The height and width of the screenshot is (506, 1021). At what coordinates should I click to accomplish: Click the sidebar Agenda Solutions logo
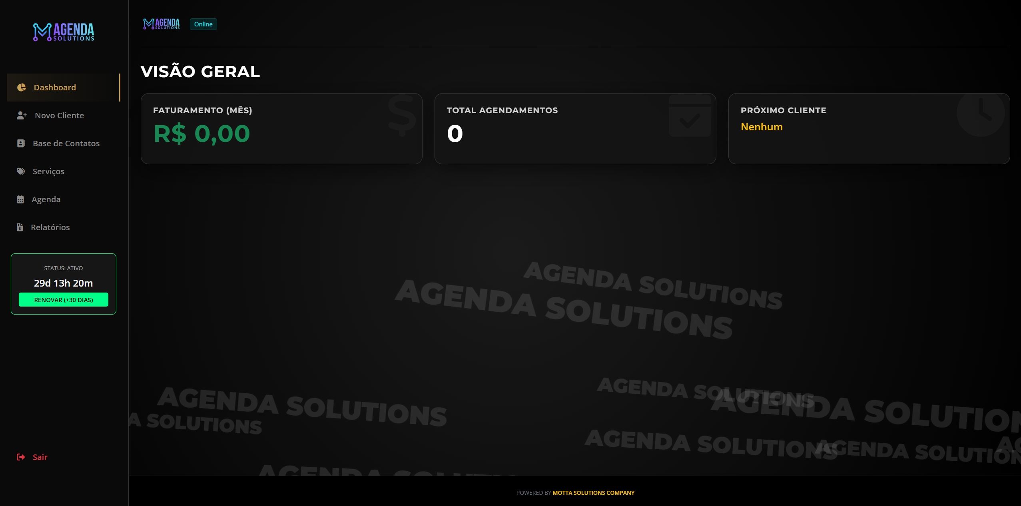64,32
